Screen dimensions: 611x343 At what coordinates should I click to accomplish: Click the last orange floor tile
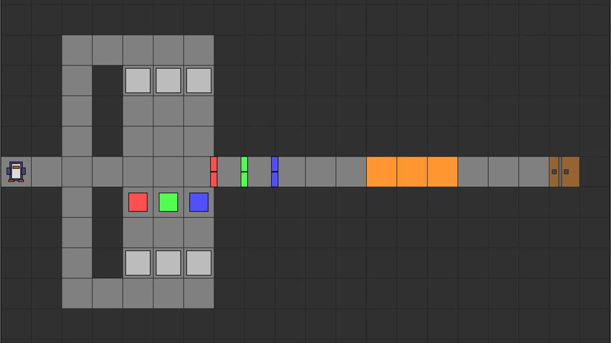pyautogui.click(x=442, y=171)
